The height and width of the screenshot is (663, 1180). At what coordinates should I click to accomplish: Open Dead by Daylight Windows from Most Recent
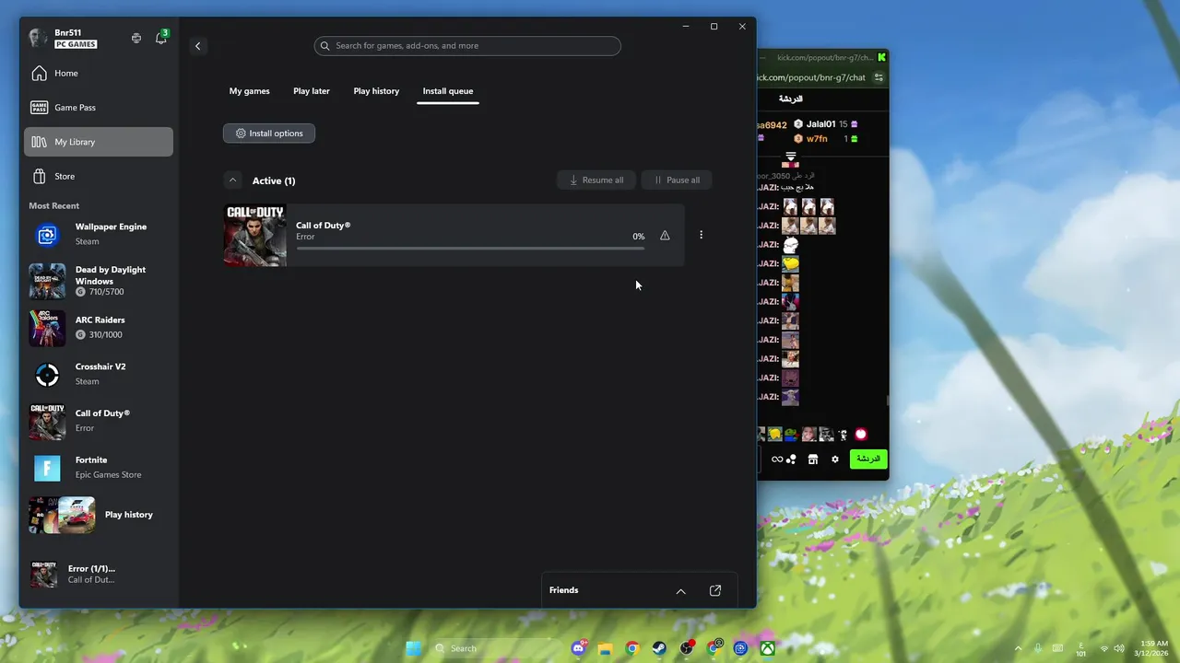pyautogui.click(x=99, y=281)
